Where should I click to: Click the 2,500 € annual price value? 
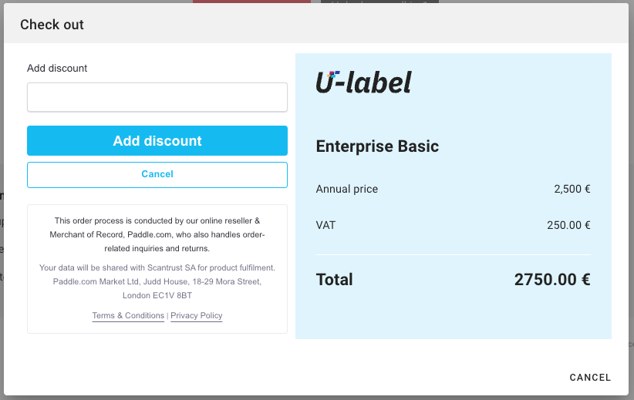coord(572,189)
